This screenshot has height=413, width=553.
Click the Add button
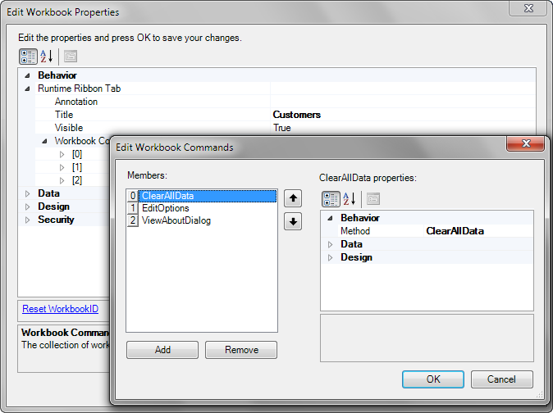click(x=162, y=350)
